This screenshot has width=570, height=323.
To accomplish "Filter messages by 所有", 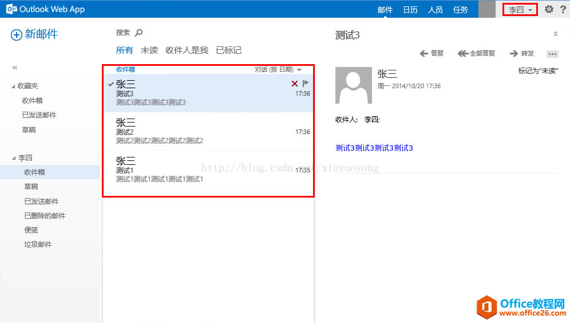I will [124, 50].
